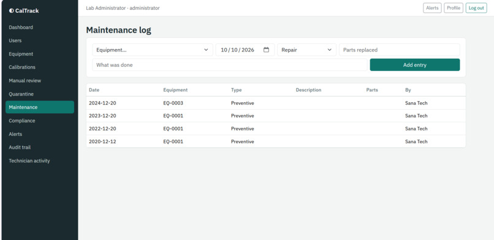
Task: Select the 2022-12-20 date cell
Action: tap(102, 129)
